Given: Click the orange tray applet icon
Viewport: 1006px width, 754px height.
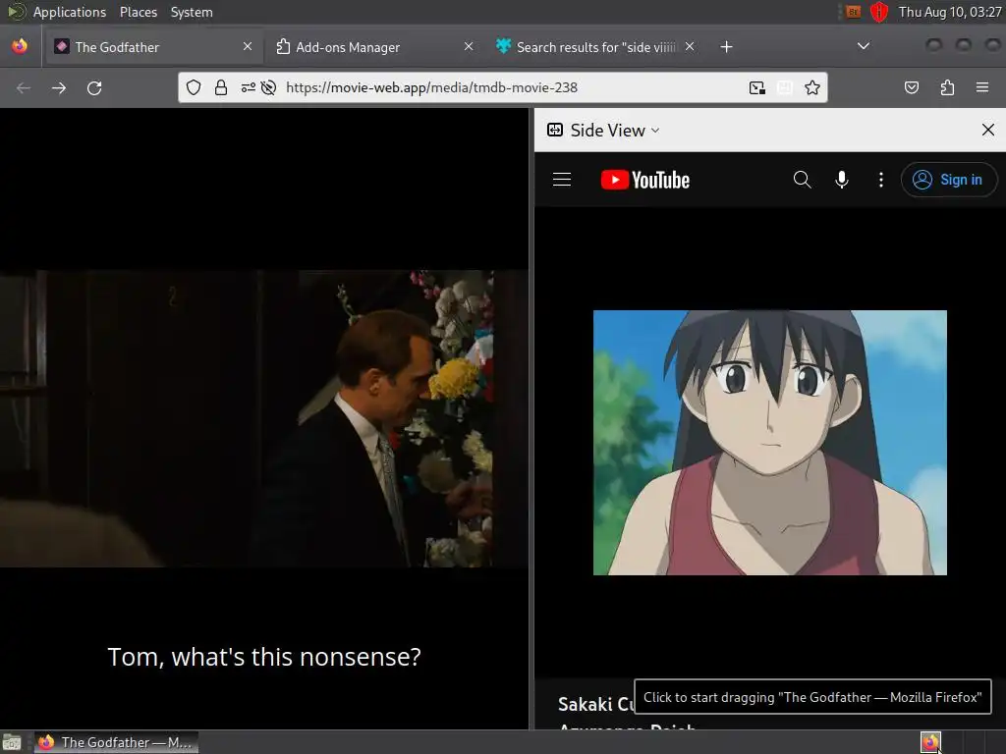Looking at the screenshot, I should [x=853, y=12].
